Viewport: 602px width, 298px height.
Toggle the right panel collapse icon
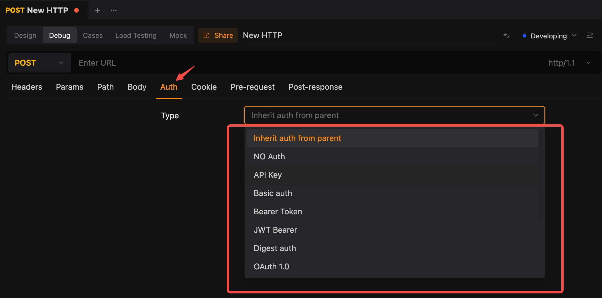590,35
